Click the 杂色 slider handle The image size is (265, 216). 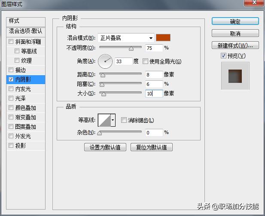pos(100,133)
